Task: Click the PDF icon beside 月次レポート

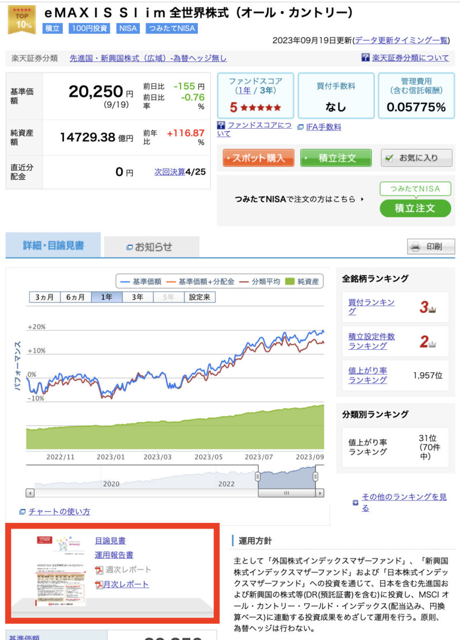Action: click(98, 585)
